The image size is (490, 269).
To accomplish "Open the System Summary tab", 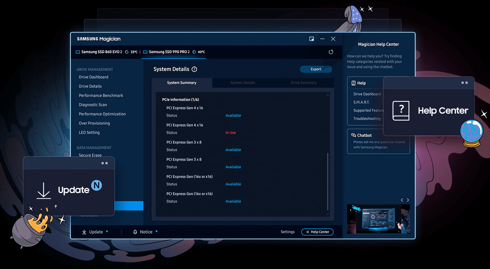I will (x=182, y=83).
